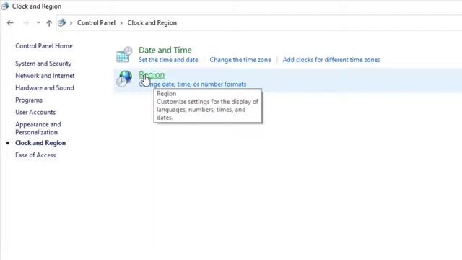The image size is (462, 260).
Task: Open User Accounts category
Action: [x=35, y=112]
